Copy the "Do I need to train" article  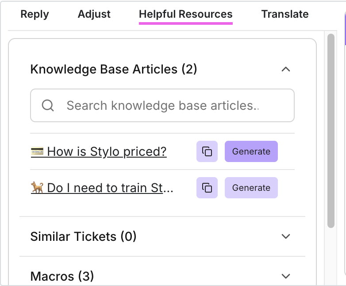(207, 188)
